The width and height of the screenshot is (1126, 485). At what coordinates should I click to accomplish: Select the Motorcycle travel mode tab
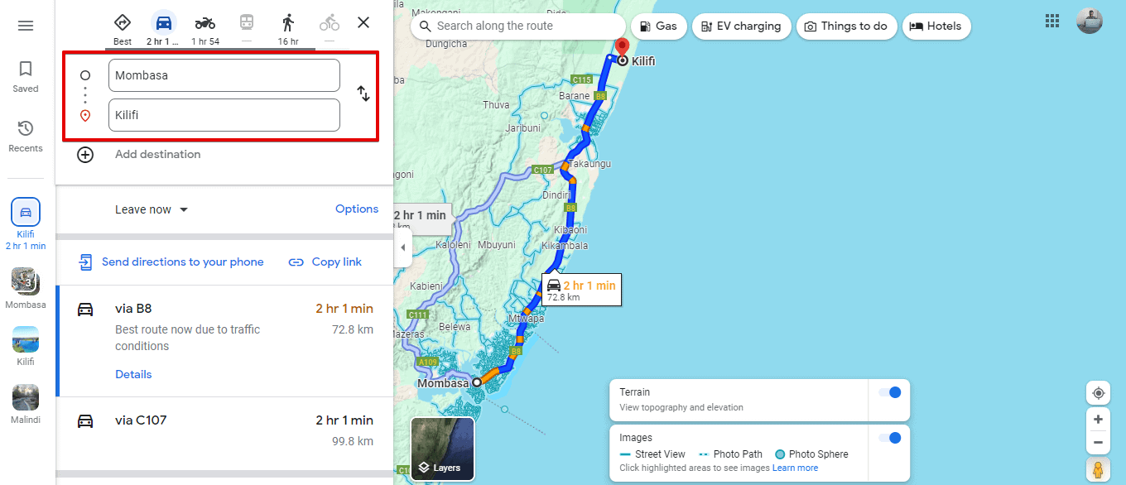click(x=205, y=28)
